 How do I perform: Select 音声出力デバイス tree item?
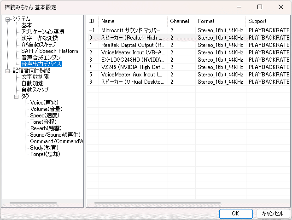[41, 64]
